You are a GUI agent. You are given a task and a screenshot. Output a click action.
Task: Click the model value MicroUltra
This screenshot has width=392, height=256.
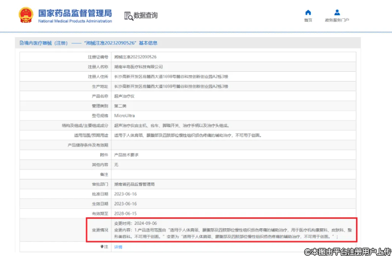click(x=124, y=115)
